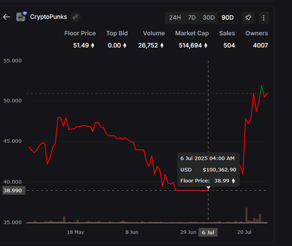
Task: Click the white triangle marker on price line
Action: (x=208, y=188)
